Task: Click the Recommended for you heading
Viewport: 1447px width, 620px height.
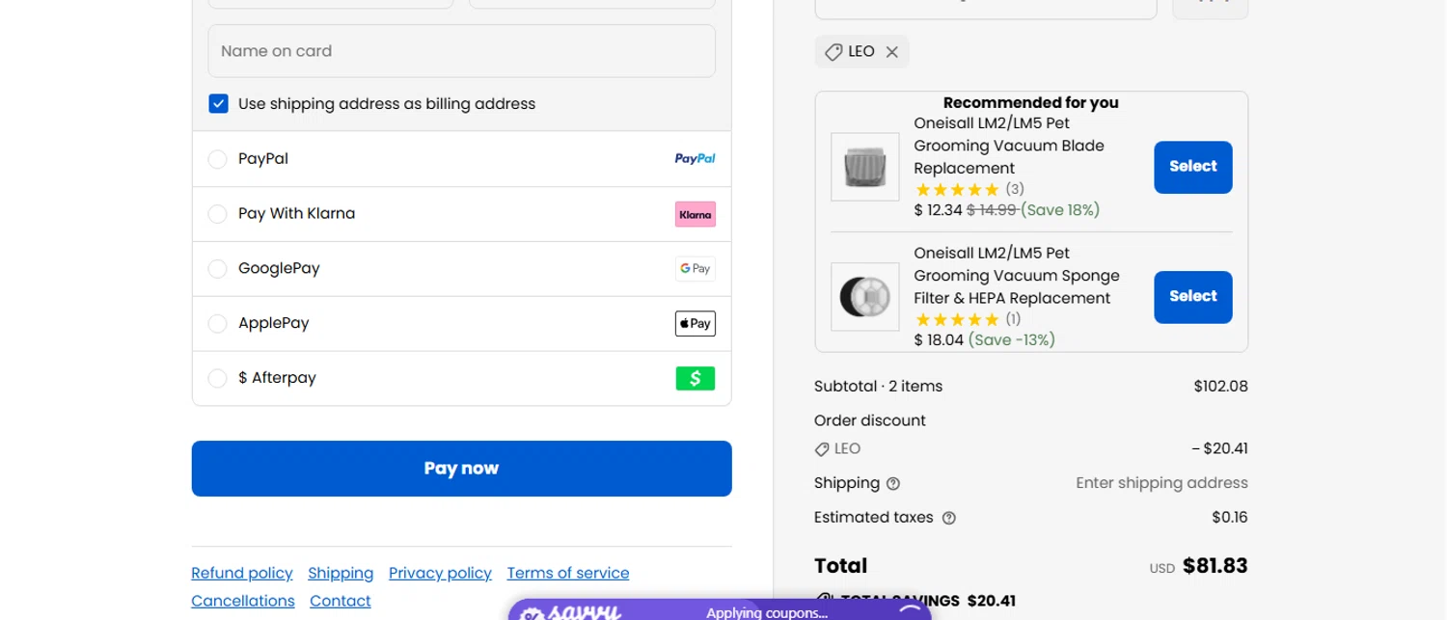Action: tap(1030, 103)
